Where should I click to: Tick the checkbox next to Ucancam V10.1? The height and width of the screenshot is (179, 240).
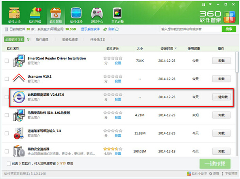point(7,79)
